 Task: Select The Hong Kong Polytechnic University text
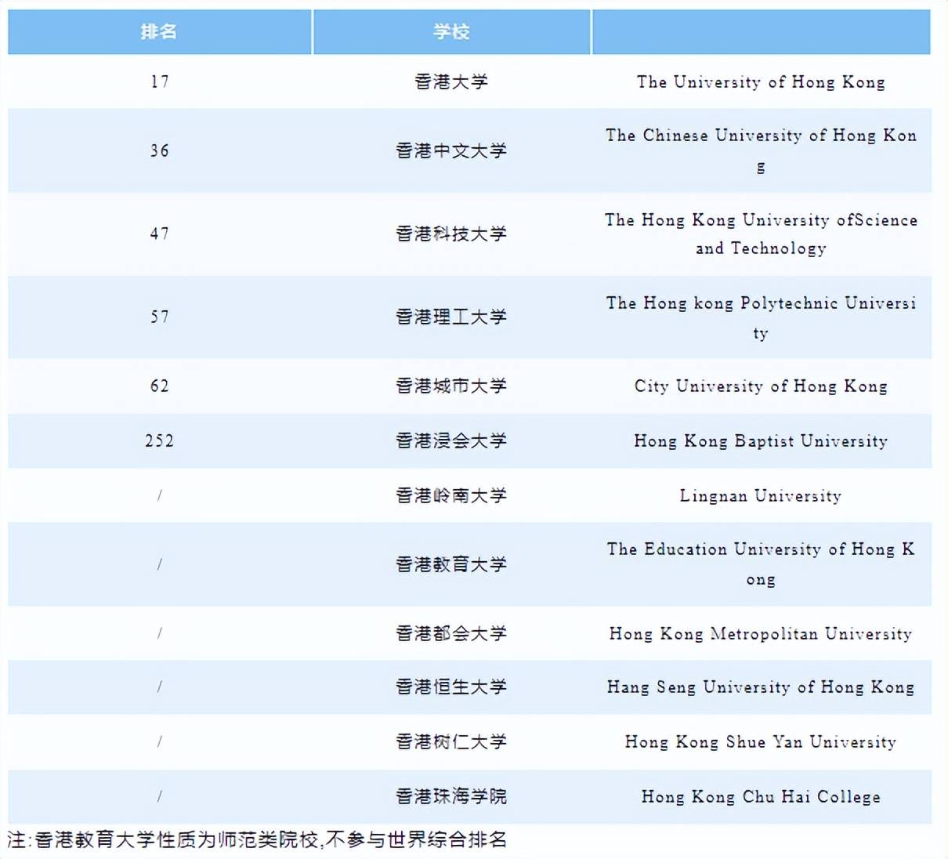(761, 317)
